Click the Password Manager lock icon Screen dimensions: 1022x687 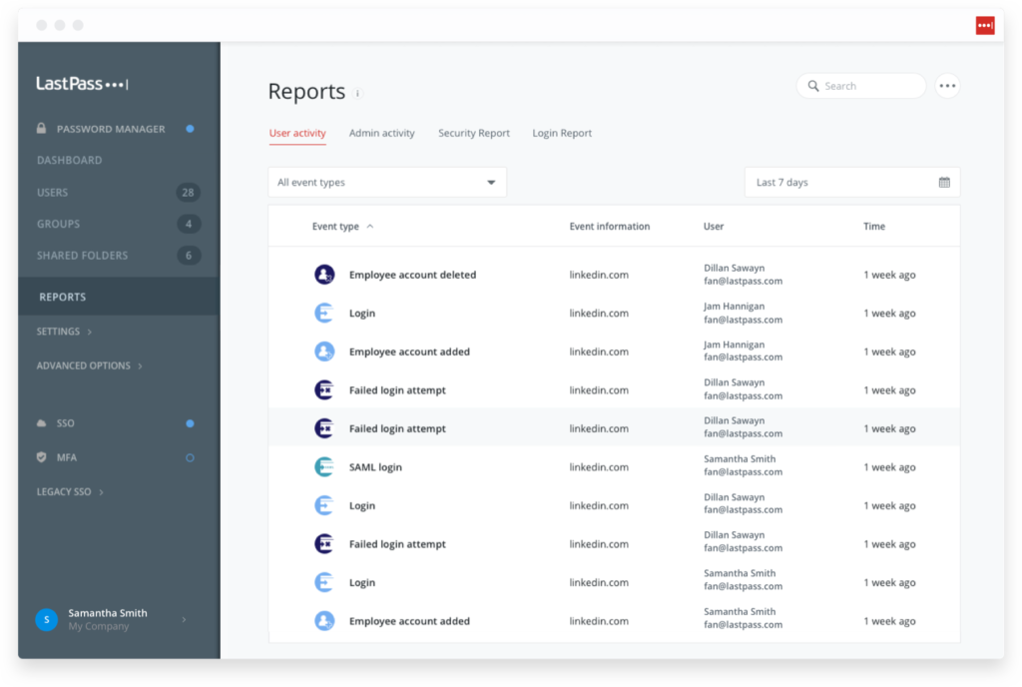coord(41,129)
